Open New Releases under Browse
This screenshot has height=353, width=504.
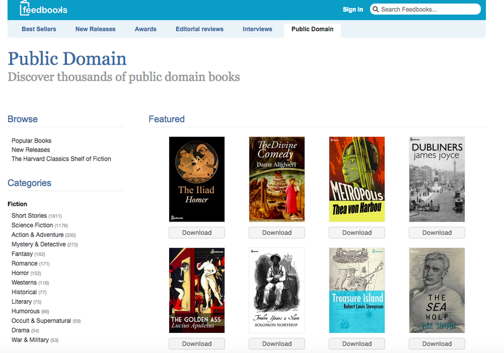(31, 149)
